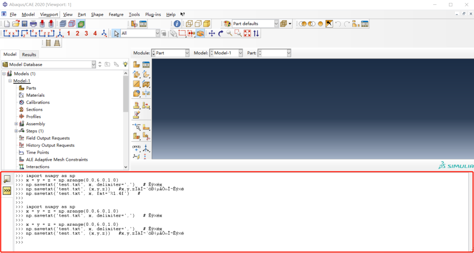Click the context help arrow with question mark
Image resolution: width=474 pixels, height=253 pixels.
point(183,14)
